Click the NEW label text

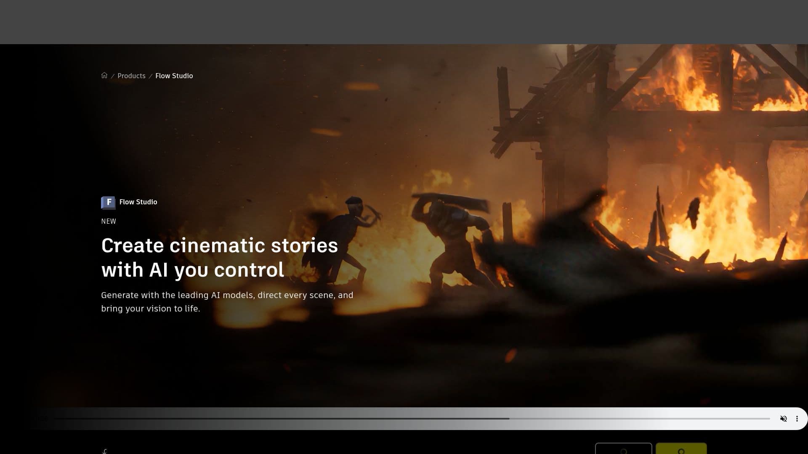point(109,222)
